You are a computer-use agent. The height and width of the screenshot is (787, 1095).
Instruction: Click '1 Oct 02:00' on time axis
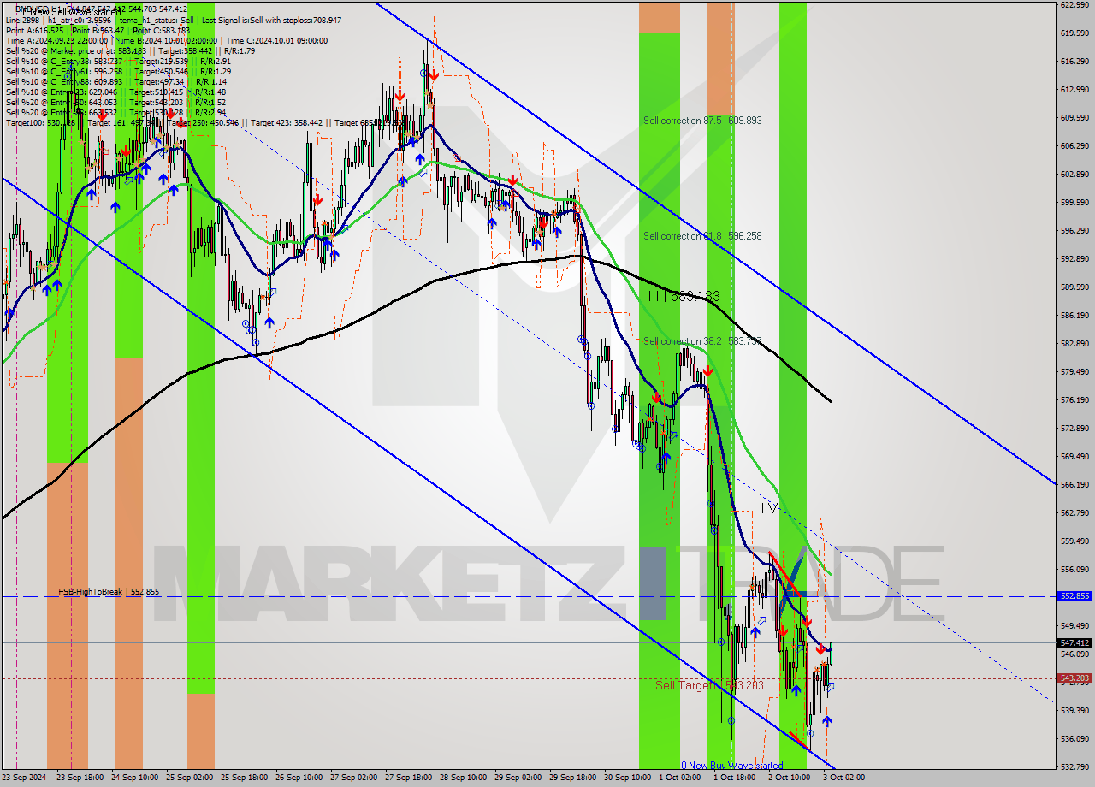[681, 778]
